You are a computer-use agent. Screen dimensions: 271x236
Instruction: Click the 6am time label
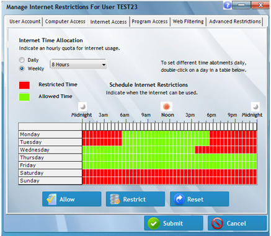(x=125, y=115)
